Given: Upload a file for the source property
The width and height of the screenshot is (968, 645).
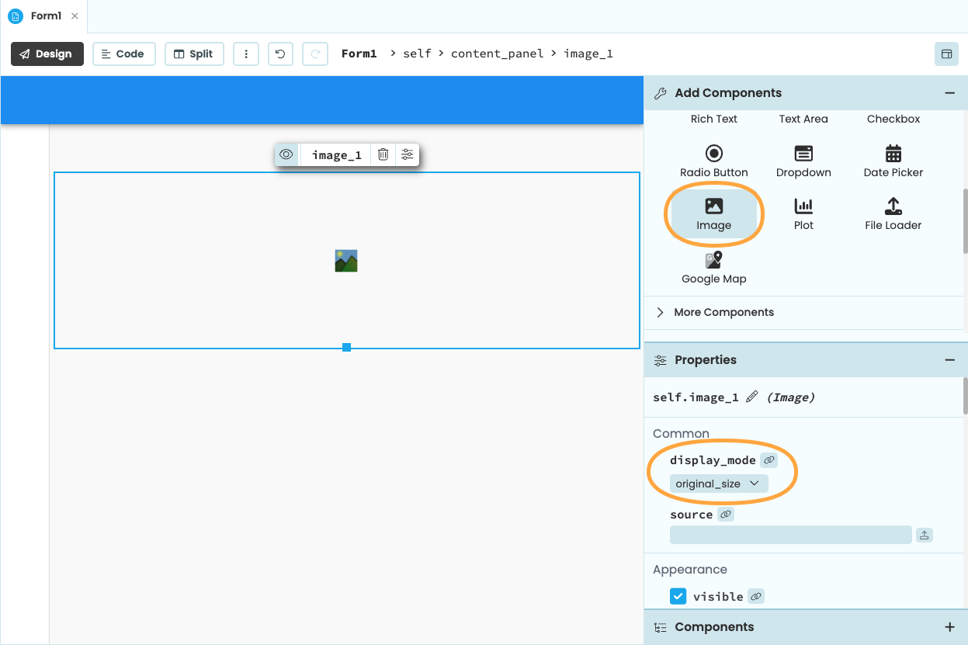Looking at the screenshot, I should tap(924, 535).
